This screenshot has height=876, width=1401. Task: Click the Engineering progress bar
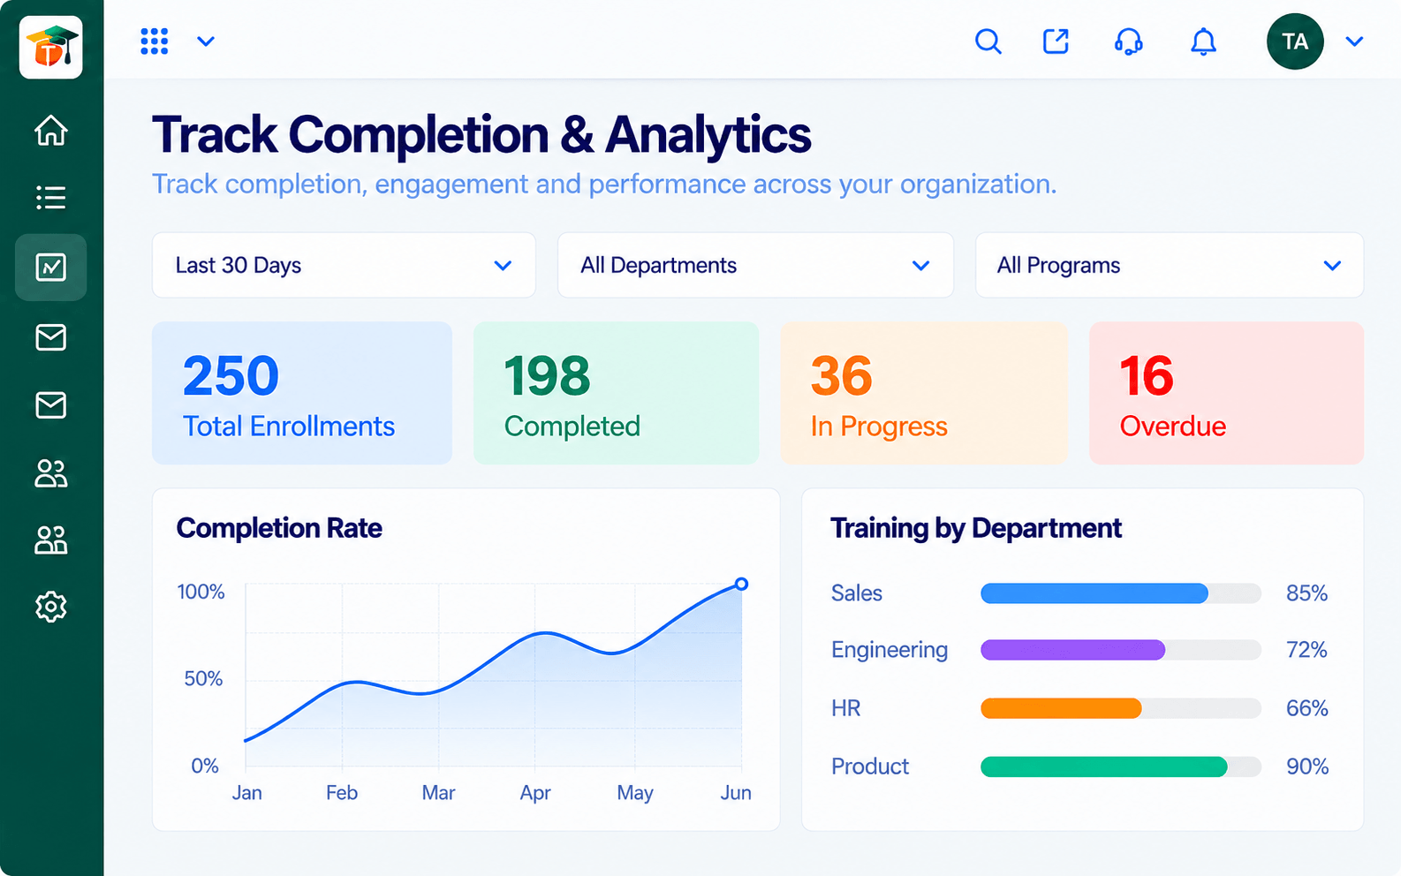tap(1121, 650)
